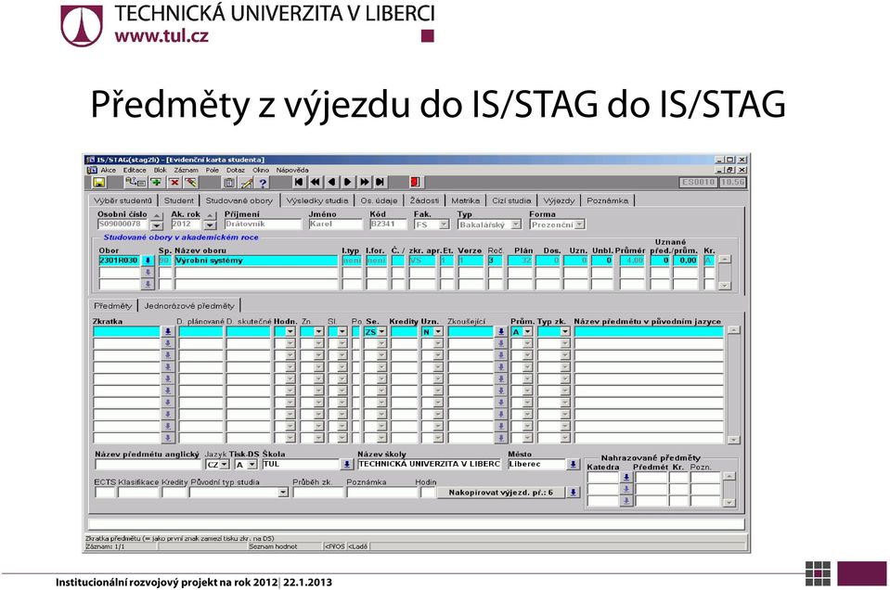Select the Výrobní systémy field cell
Image resolution: width=890 pixels, height=590 pixels.
(x=256, y=261)
